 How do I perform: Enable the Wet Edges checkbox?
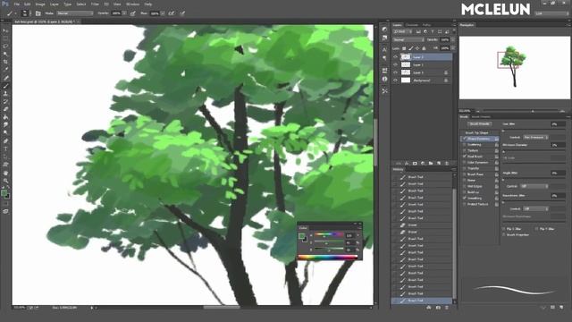[x=465, y=186]
